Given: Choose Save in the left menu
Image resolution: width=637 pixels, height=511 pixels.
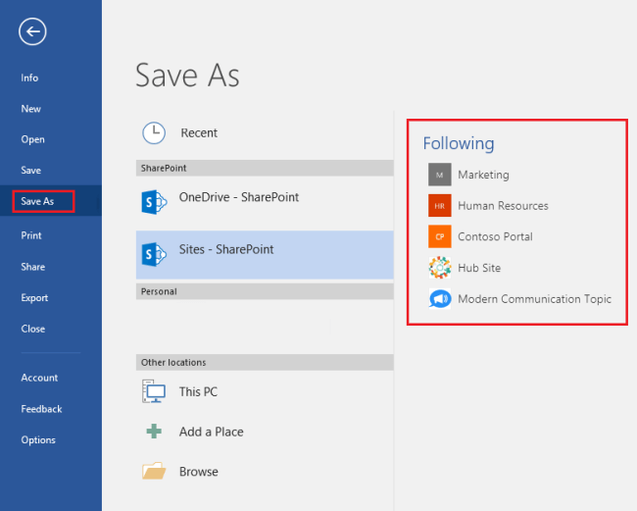Looking at the screenshot, I should pos(31,171).
